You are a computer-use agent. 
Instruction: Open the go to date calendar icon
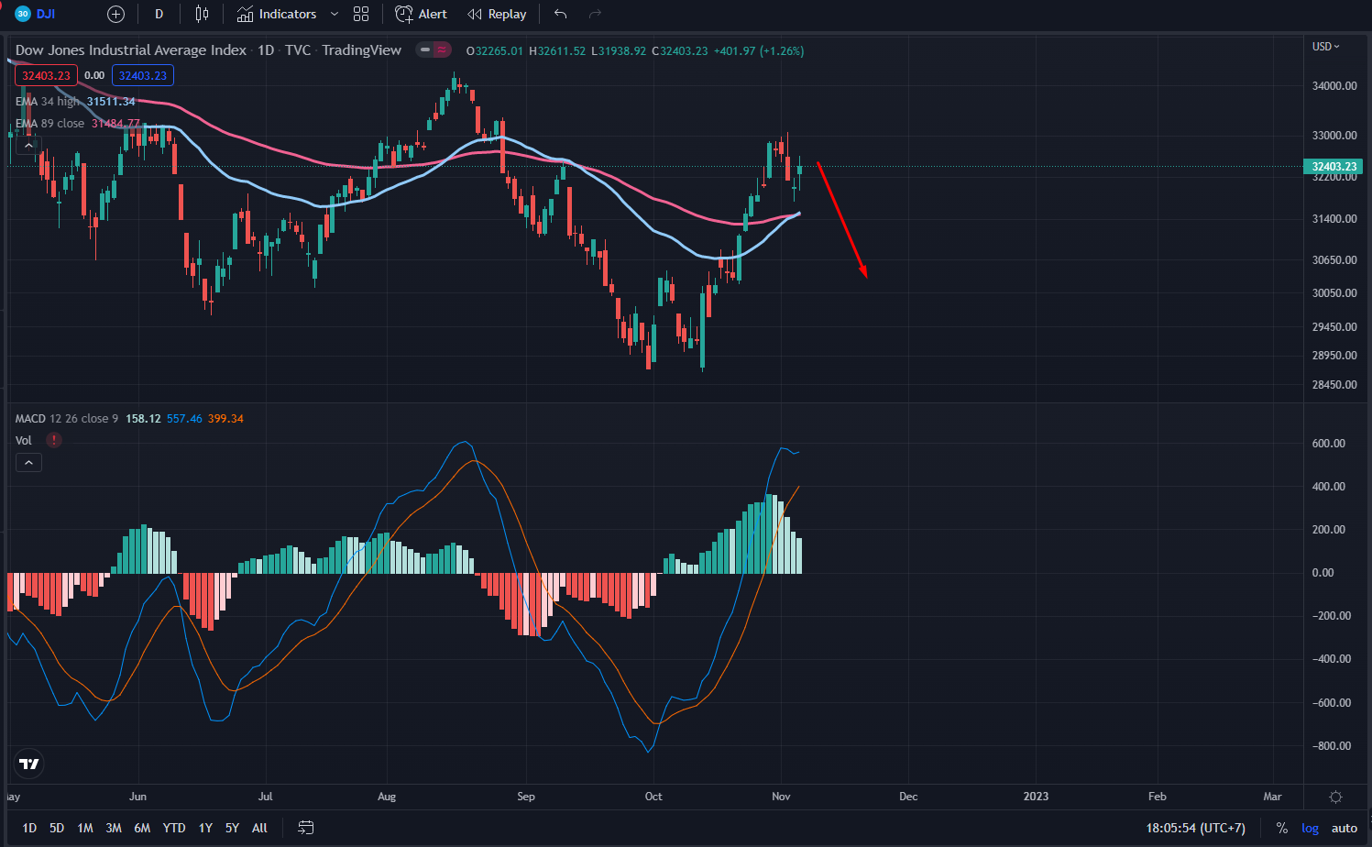point(306,828)
